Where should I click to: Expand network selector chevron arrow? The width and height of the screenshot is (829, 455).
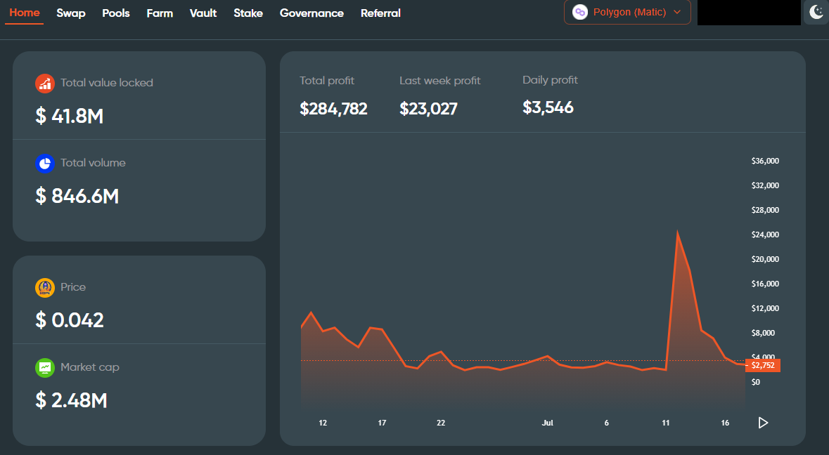click(677, 12)
